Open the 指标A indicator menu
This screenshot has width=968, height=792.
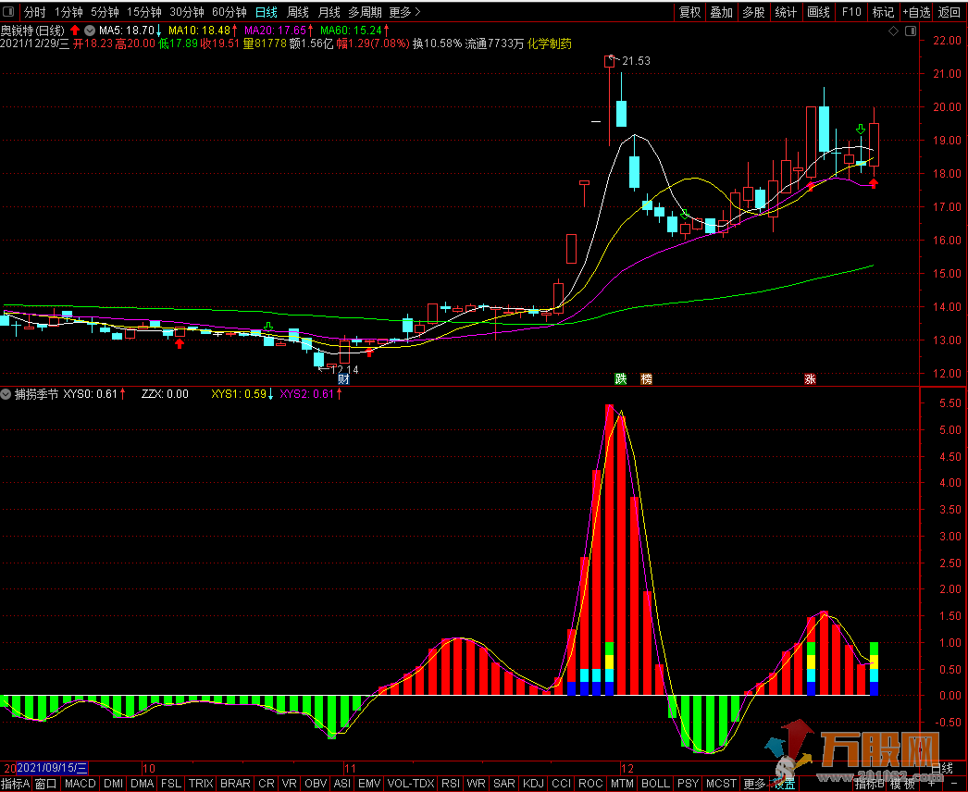[x=16, y=784]
